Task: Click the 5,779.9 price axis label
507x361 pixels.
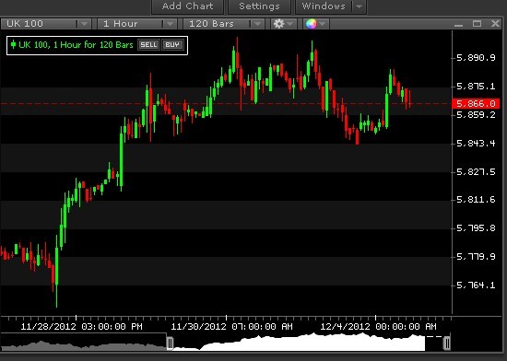Action: tap(476, 257)
